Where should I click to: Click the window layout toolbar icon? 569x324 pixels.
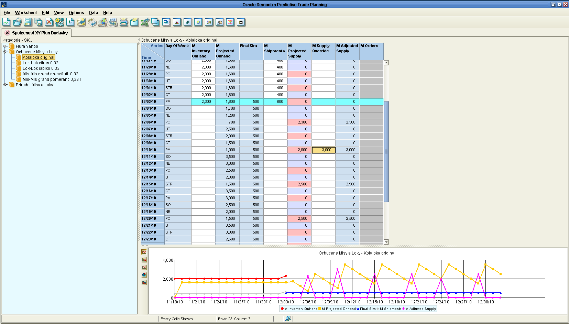pos(166,22)
